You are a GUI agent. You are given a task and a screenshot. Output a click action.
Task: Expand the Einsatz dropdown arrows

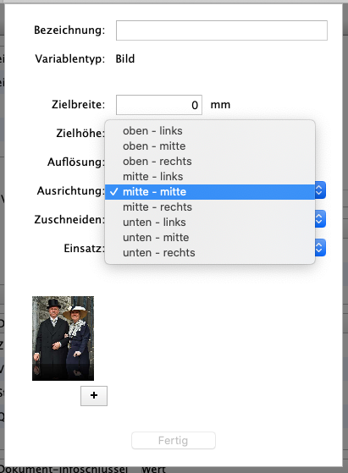coord(319,248)
